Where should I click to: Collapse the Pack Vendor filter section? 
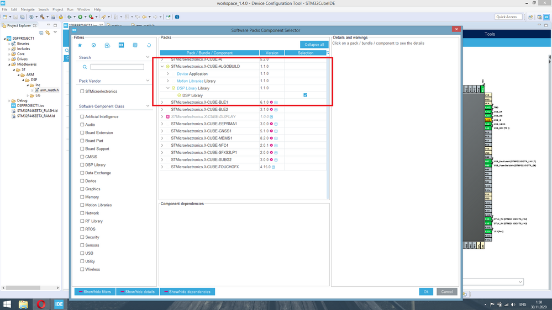pyautogui.click(x=148, y=81)
